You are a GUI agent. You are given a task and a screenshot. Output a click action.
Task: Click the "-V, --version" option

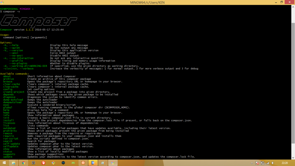(13, 50)
